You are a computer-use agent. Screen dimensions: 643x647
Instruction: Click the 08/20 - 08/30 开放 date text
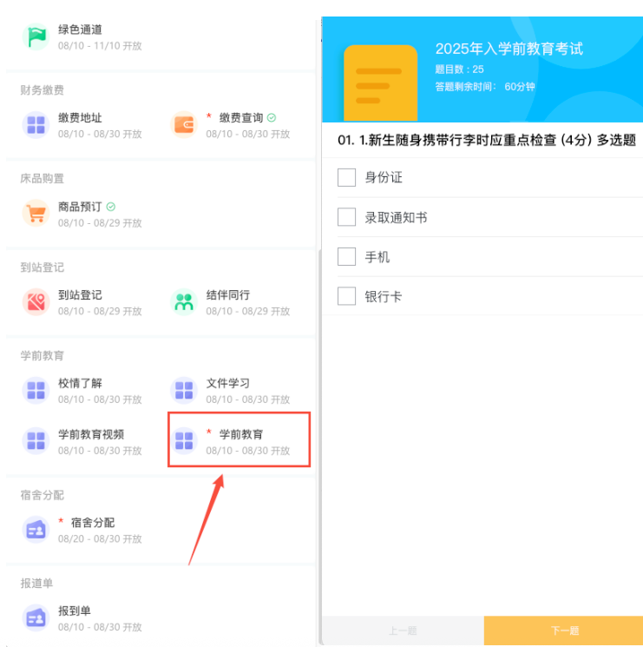click(x=100, y=539)
